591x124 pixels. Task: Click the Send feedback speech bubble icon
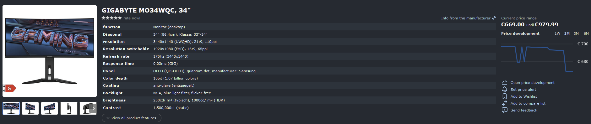click(x=505, y=110)
